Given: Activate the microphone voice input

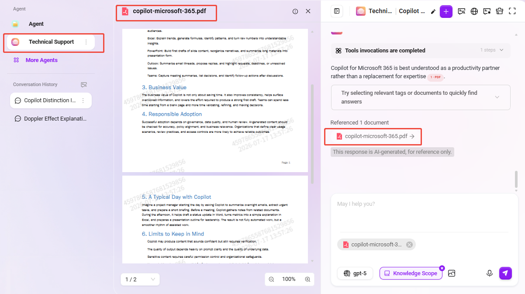Looking at the screenshot, I should click(490, 273).
